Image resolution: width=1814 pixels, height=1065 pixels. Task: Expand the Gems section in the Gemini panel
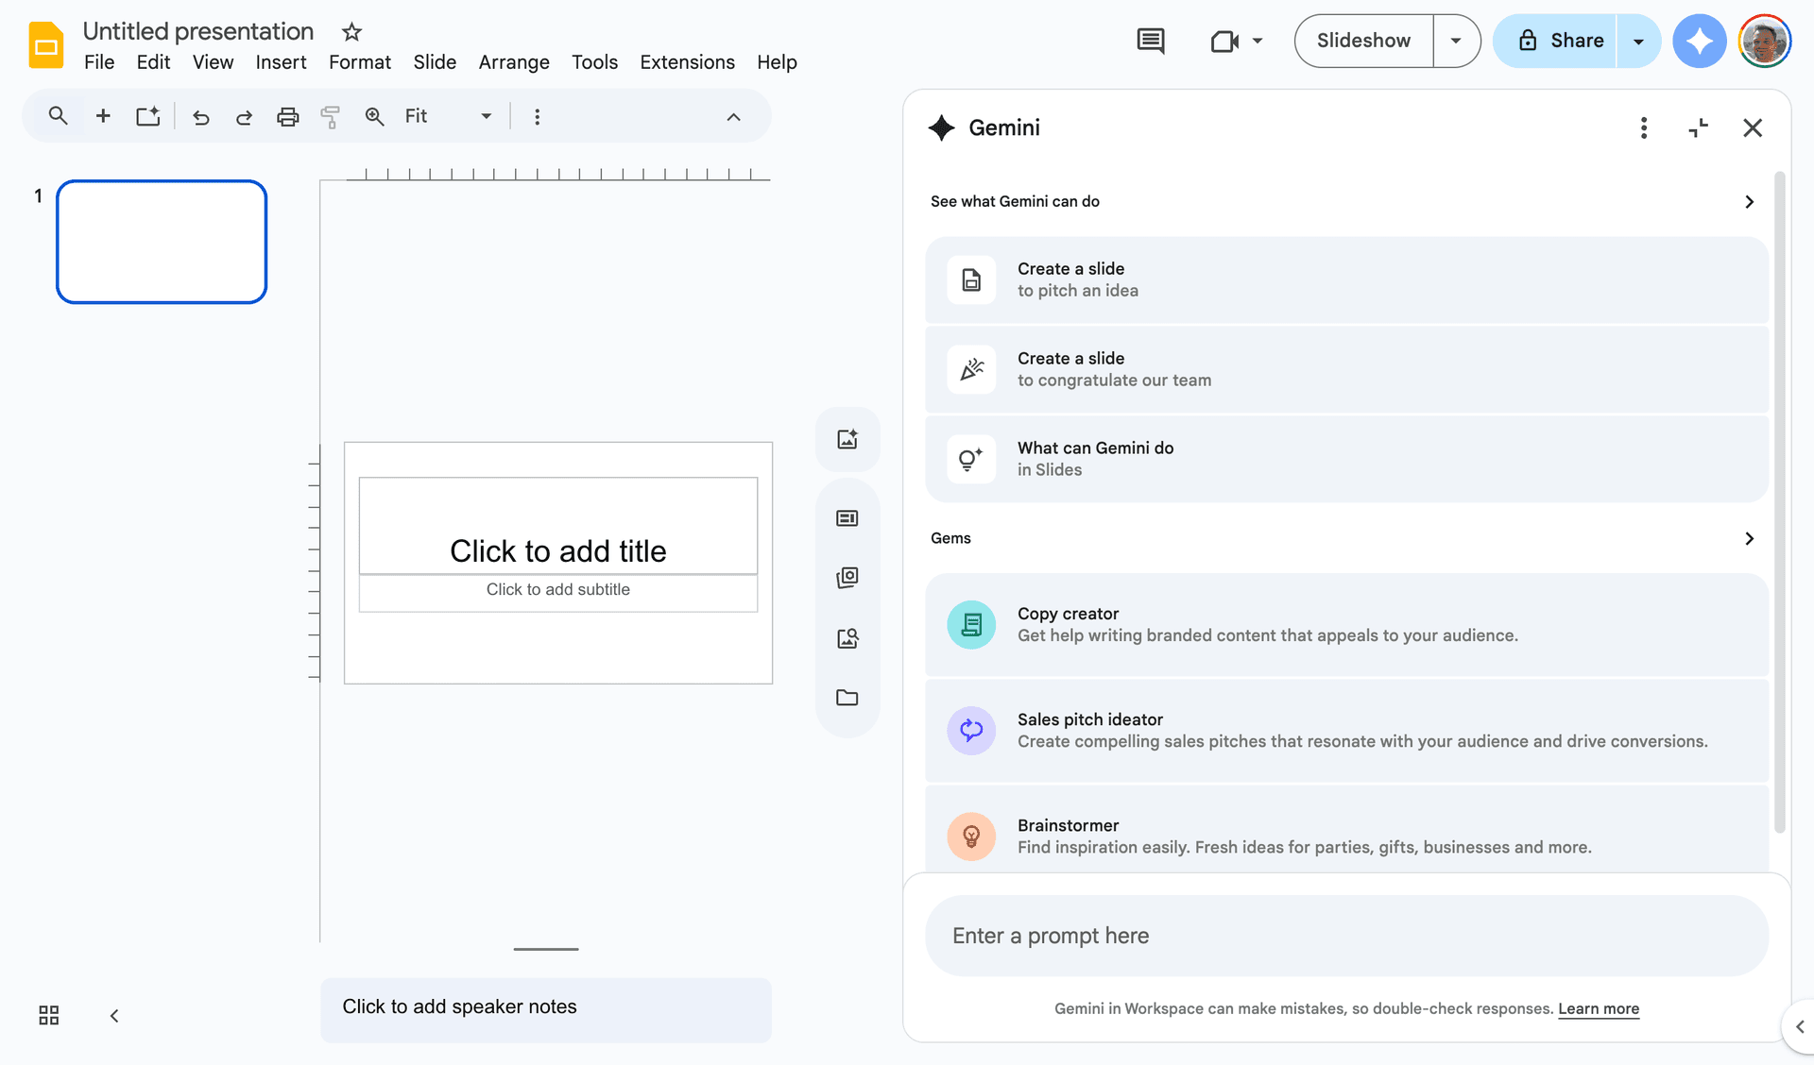[1749, 538]
